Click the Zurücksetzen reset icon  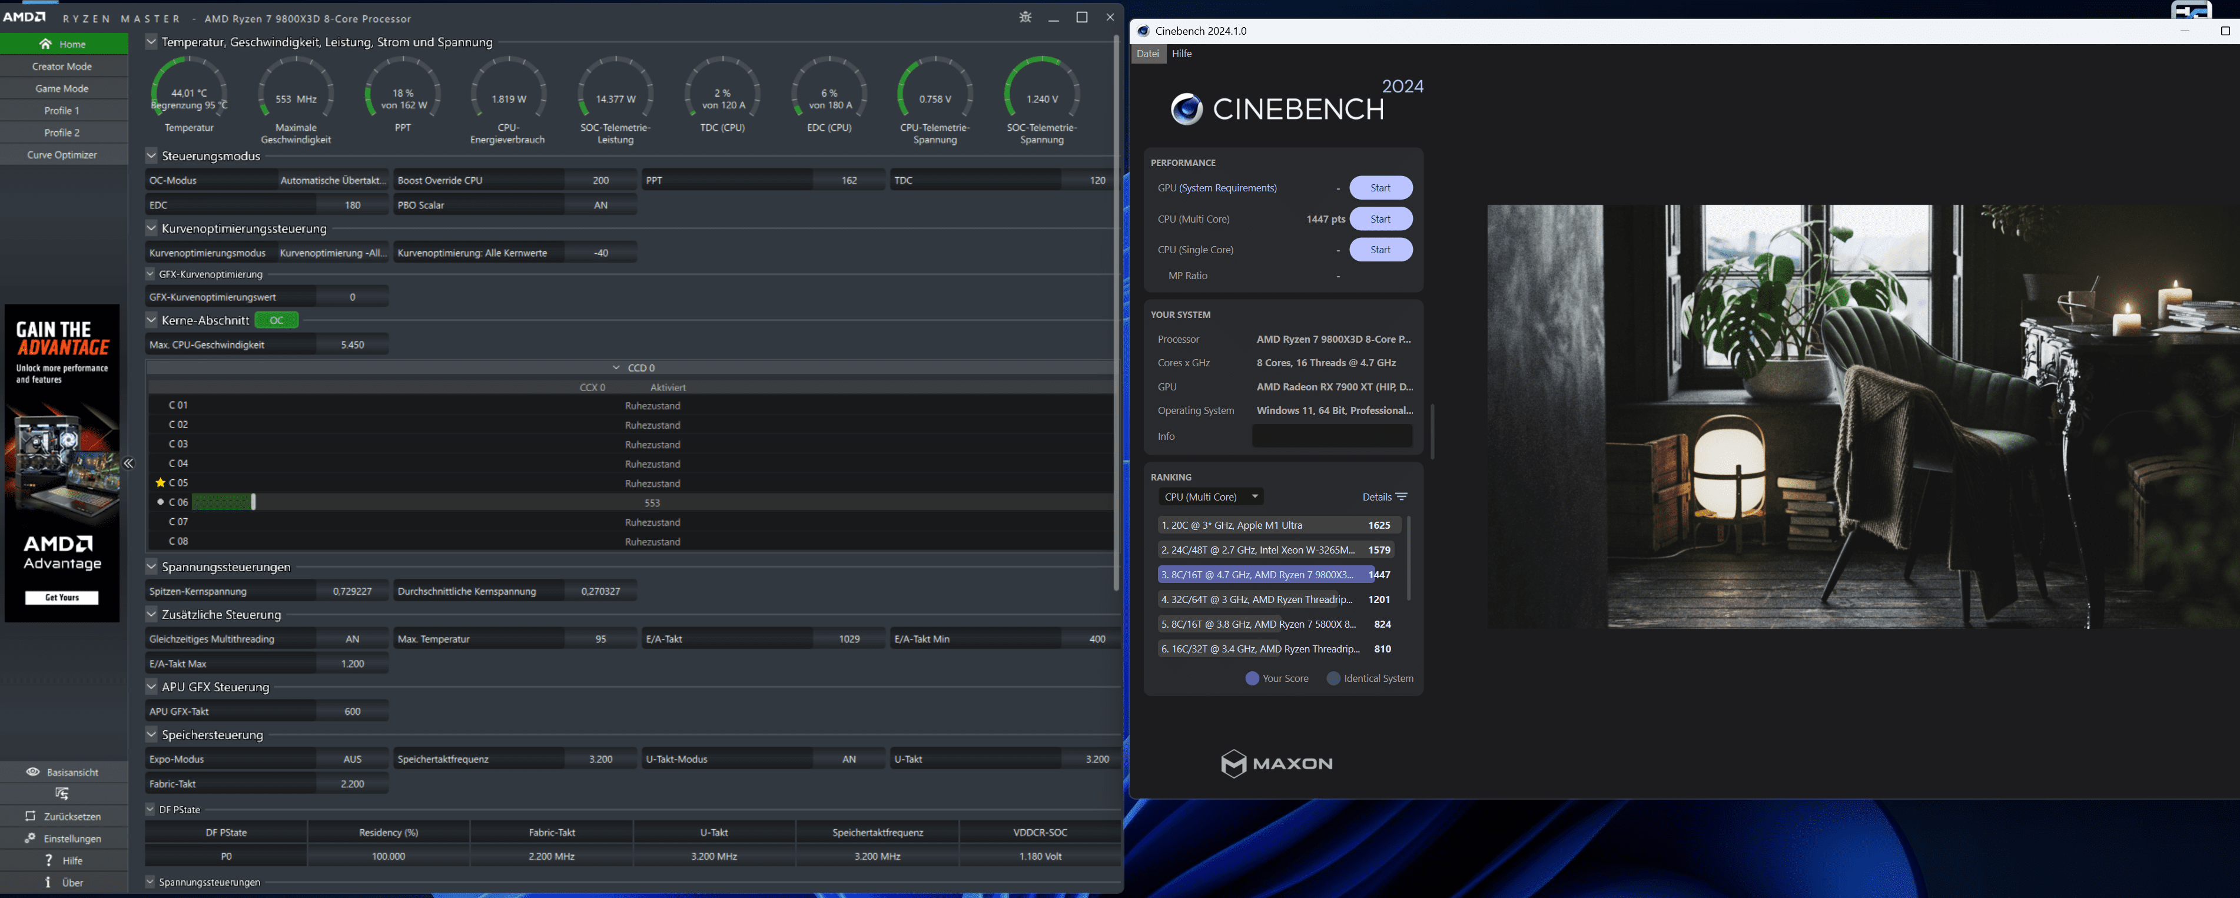[31, 816]
